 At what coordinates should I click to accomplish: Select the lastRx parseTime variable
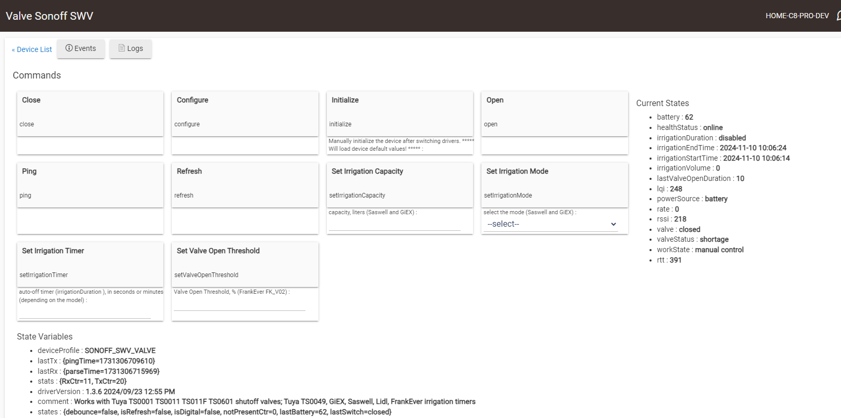tap(98, 371)
